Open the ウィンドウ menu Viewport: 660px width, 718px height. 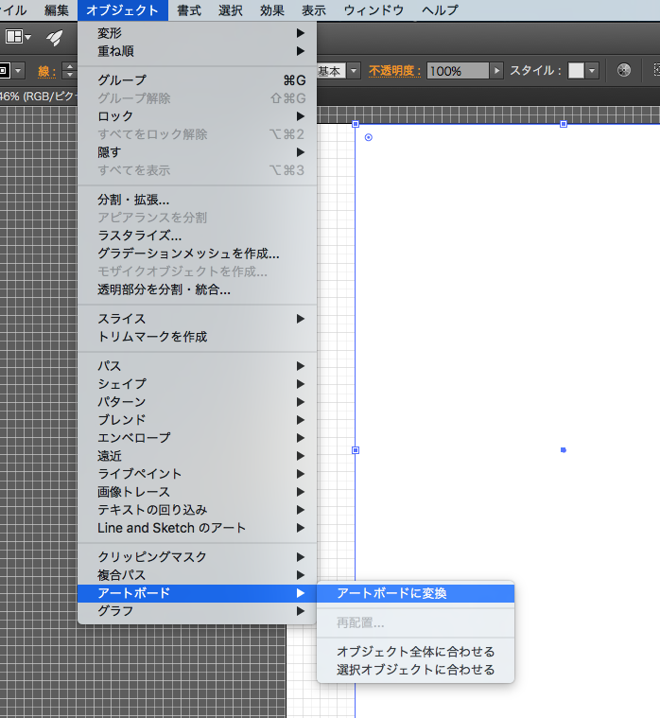(x=373, y=10)
